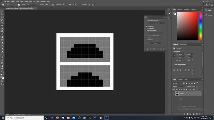Click Delete layer trash icon

(x=200, y=114)
